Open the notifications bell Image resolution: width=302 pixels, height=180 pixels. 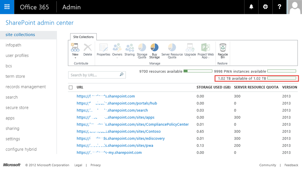point(251,7)
